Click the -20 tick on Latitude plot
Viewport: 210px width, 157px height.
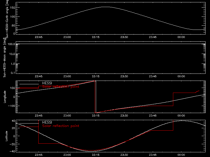click(x=12, y=144)
